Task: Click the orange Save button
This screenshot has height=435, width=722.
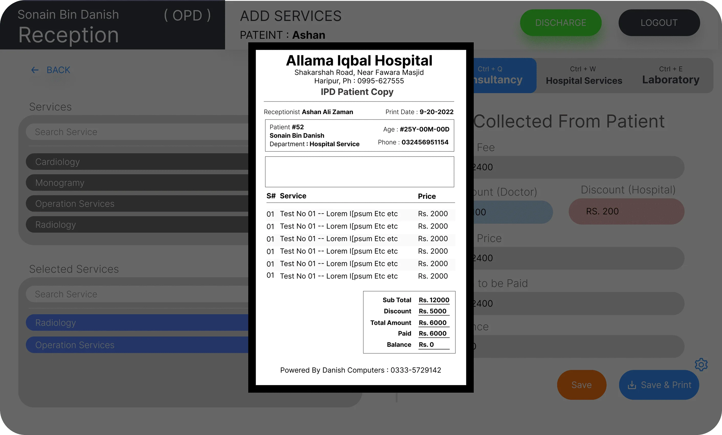Action: point(581,385)
